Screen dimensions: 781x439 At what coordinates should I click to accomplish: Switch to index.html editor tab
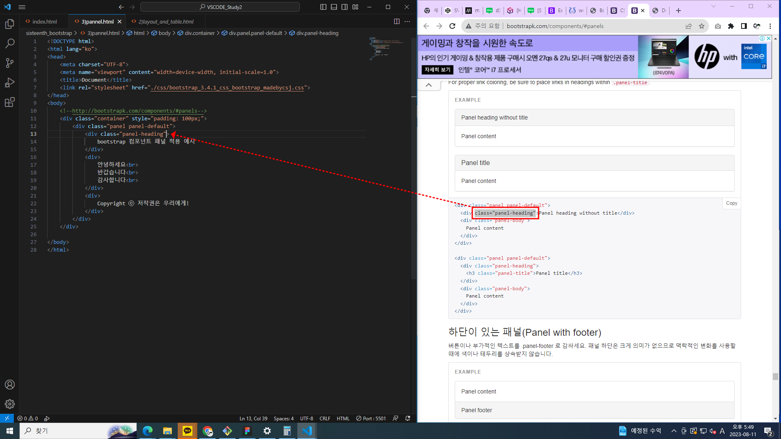coord(44,22)
